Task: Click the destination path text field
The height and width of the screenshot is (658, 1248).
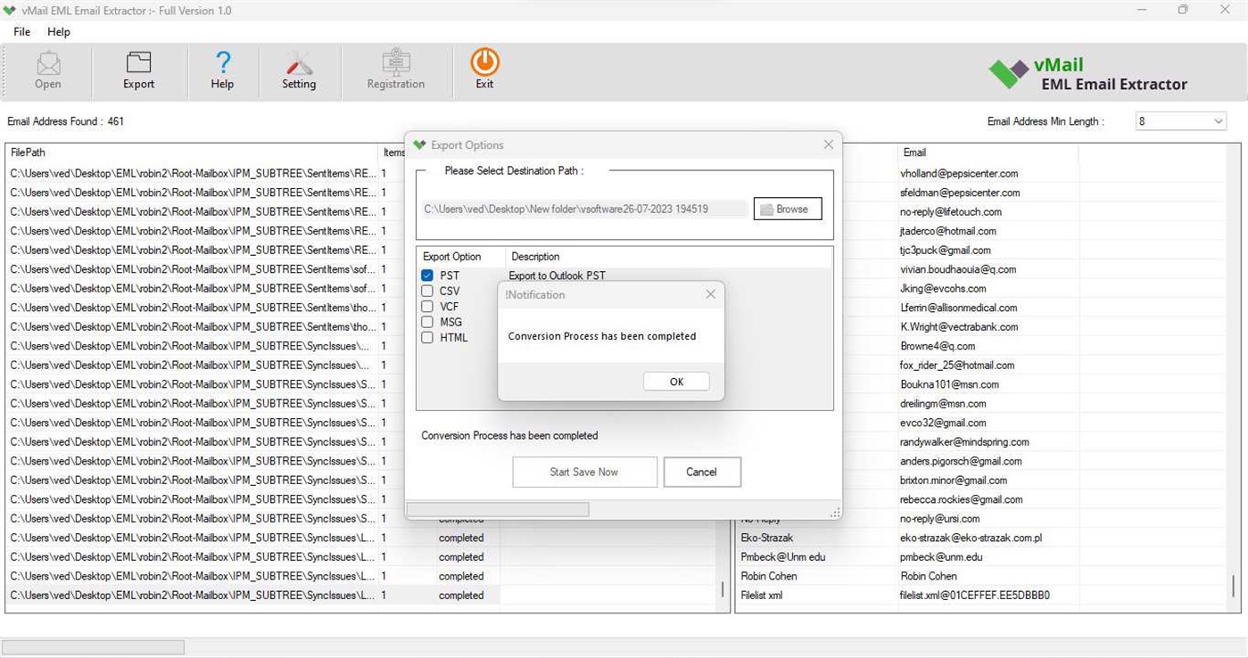Action: point(584,208)
